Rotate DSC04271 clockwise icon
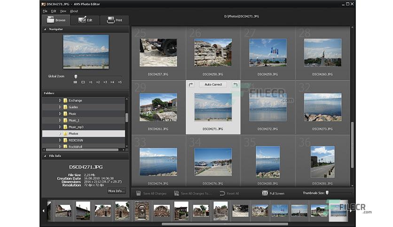 coord(191,84)
